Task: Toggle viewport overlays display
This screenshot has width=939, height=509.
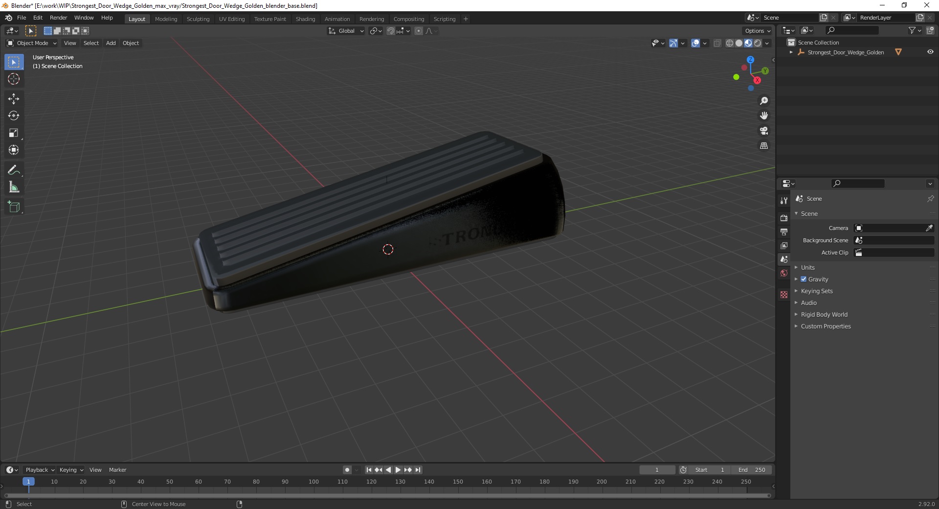Action: 695,43
